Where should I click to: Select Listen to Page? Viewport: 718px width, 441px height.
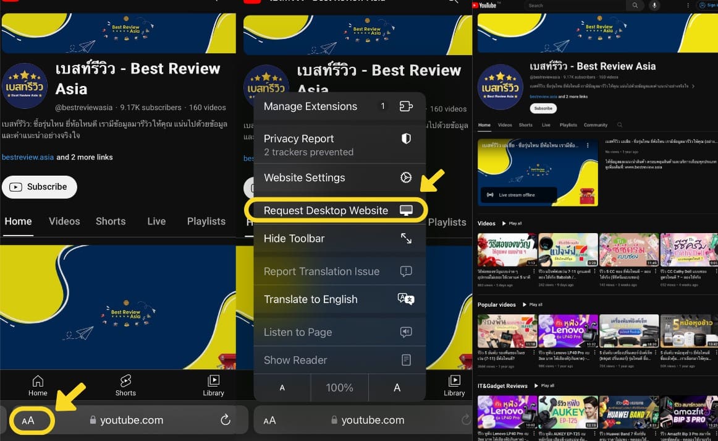click(x=340, y=332)
